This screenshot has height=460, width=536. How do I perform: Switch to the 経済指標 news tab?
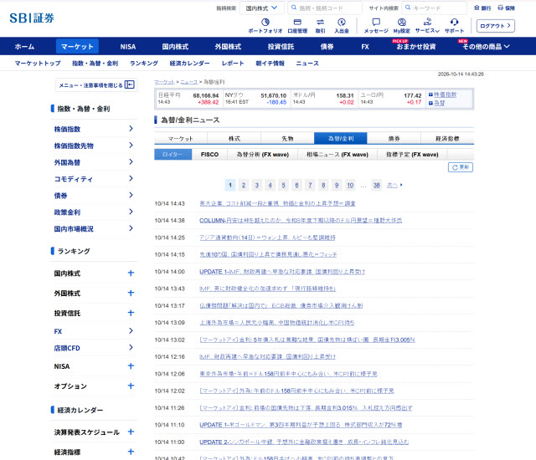[x=447, y=138]
